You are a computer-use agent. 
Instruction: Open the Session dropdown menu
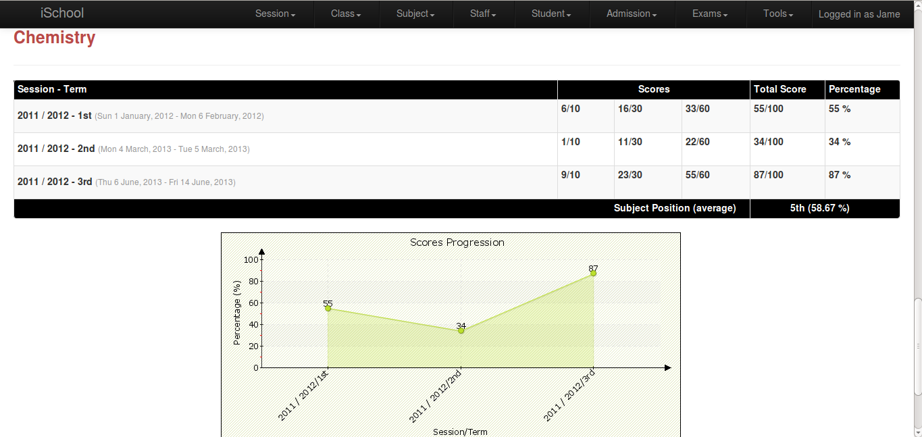274,14
